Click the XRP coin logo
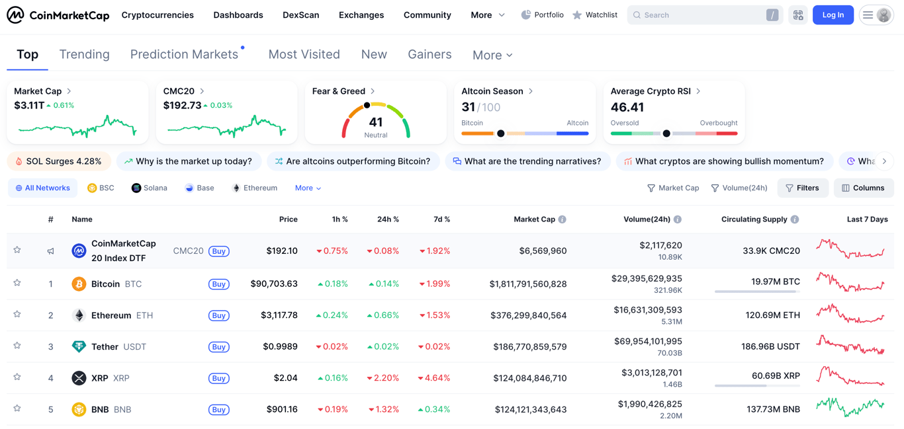 [79, 378]
